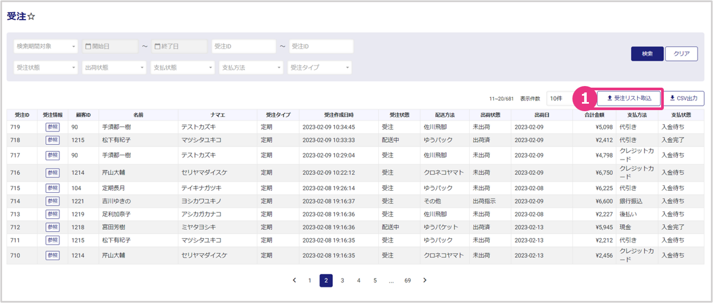Viewport: 713px width, 303px height.
Task: Open the 支払方法 filter dropdown
Action: point(251,68)
